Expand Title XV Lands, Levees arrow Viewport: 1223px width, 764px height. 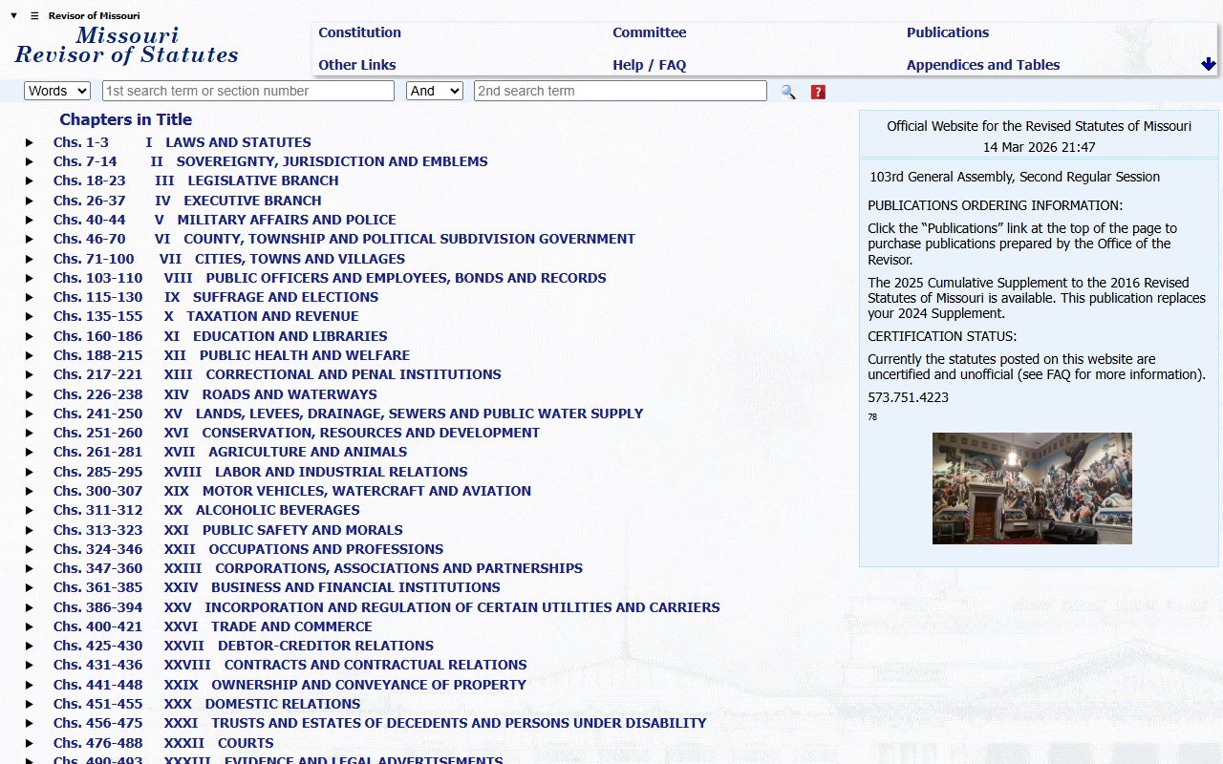30,414
